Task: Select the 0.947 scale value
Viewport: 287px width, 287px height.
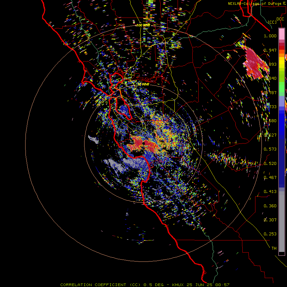Action: (270, 50)
